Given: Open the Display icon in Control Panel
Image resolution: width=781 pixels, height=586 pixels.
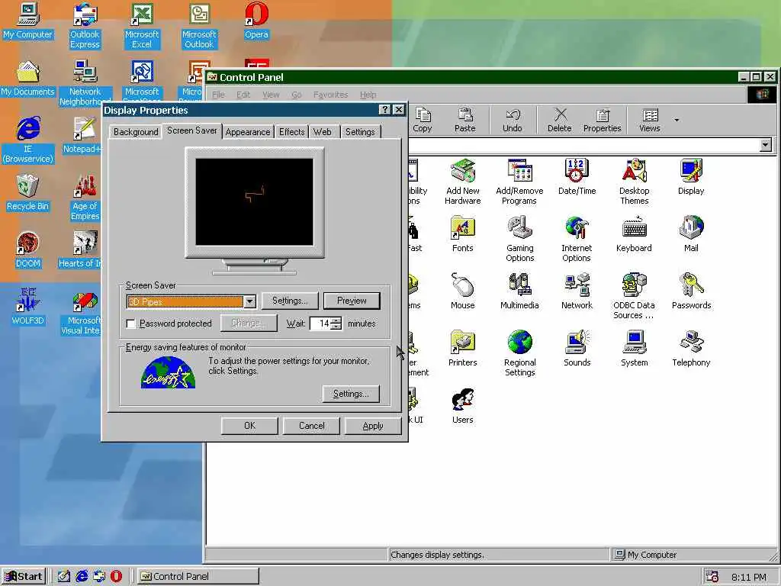Looking at the screenshot, I should pyautogui.click(x=691, y=176).
